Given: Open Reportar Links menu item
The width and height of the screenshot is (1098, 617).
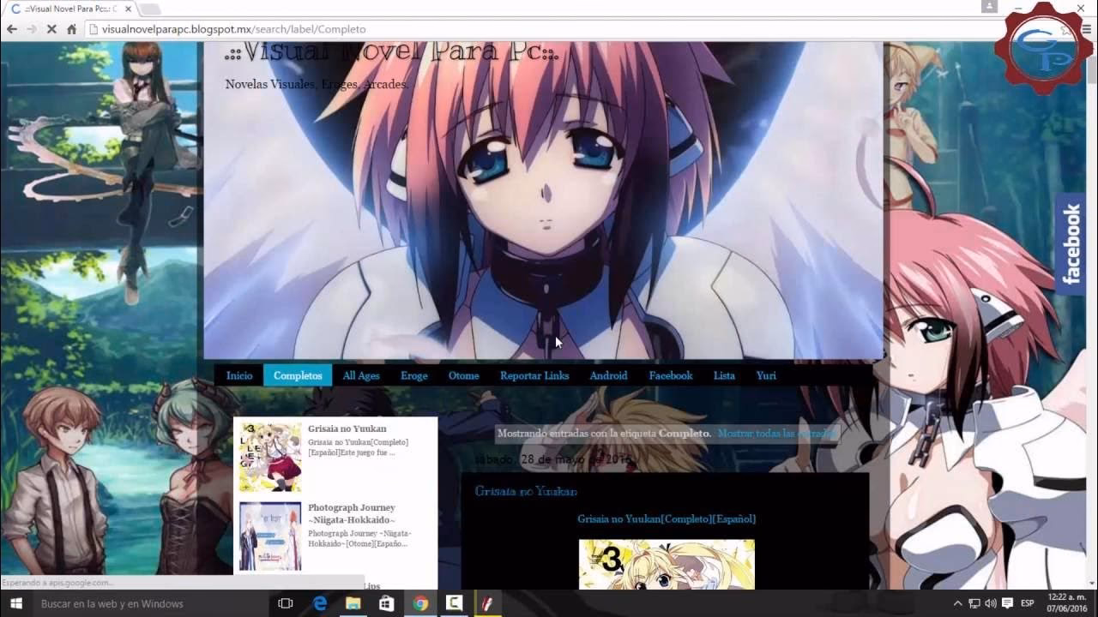Looking at the screenshot, I should [x=534, y=375].
